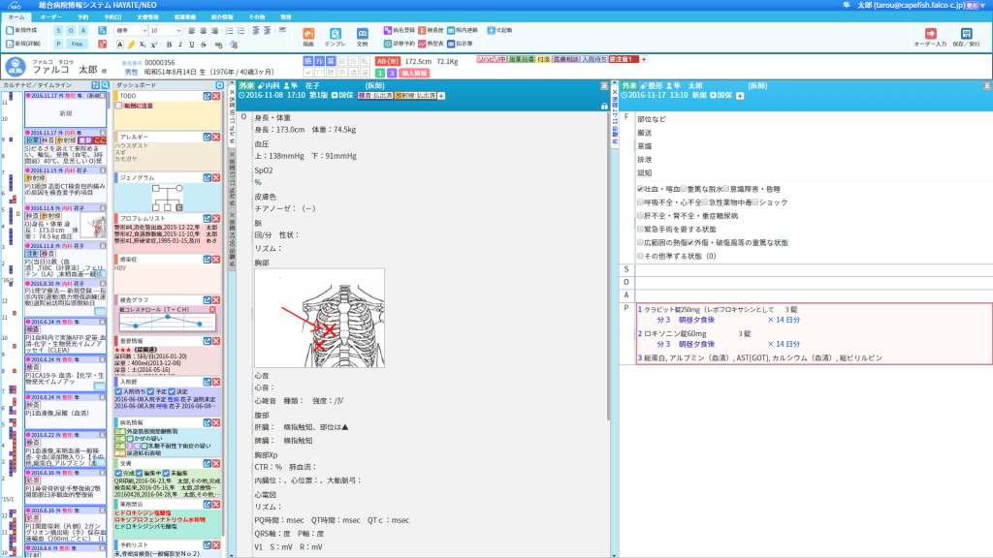Close the アレルギー widget
The height and width of the screenshot is (558, 993).
click(x=216, y=138)
